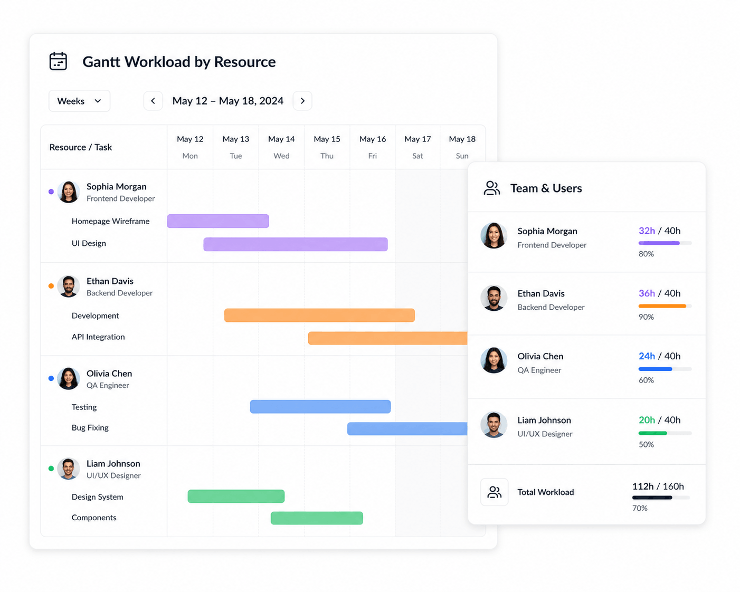Screen dimensions: 740x592
Task: Click the date range May 12 – May 18, 2024
Action: 228,101
